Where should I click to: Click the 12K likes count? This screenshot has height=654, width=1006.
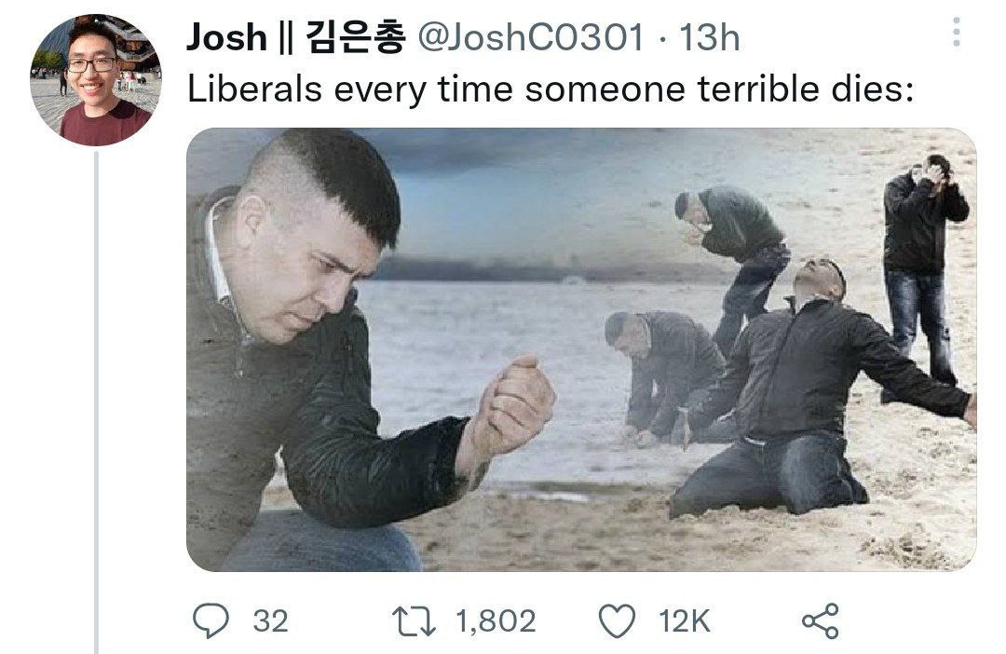point(684,621)
